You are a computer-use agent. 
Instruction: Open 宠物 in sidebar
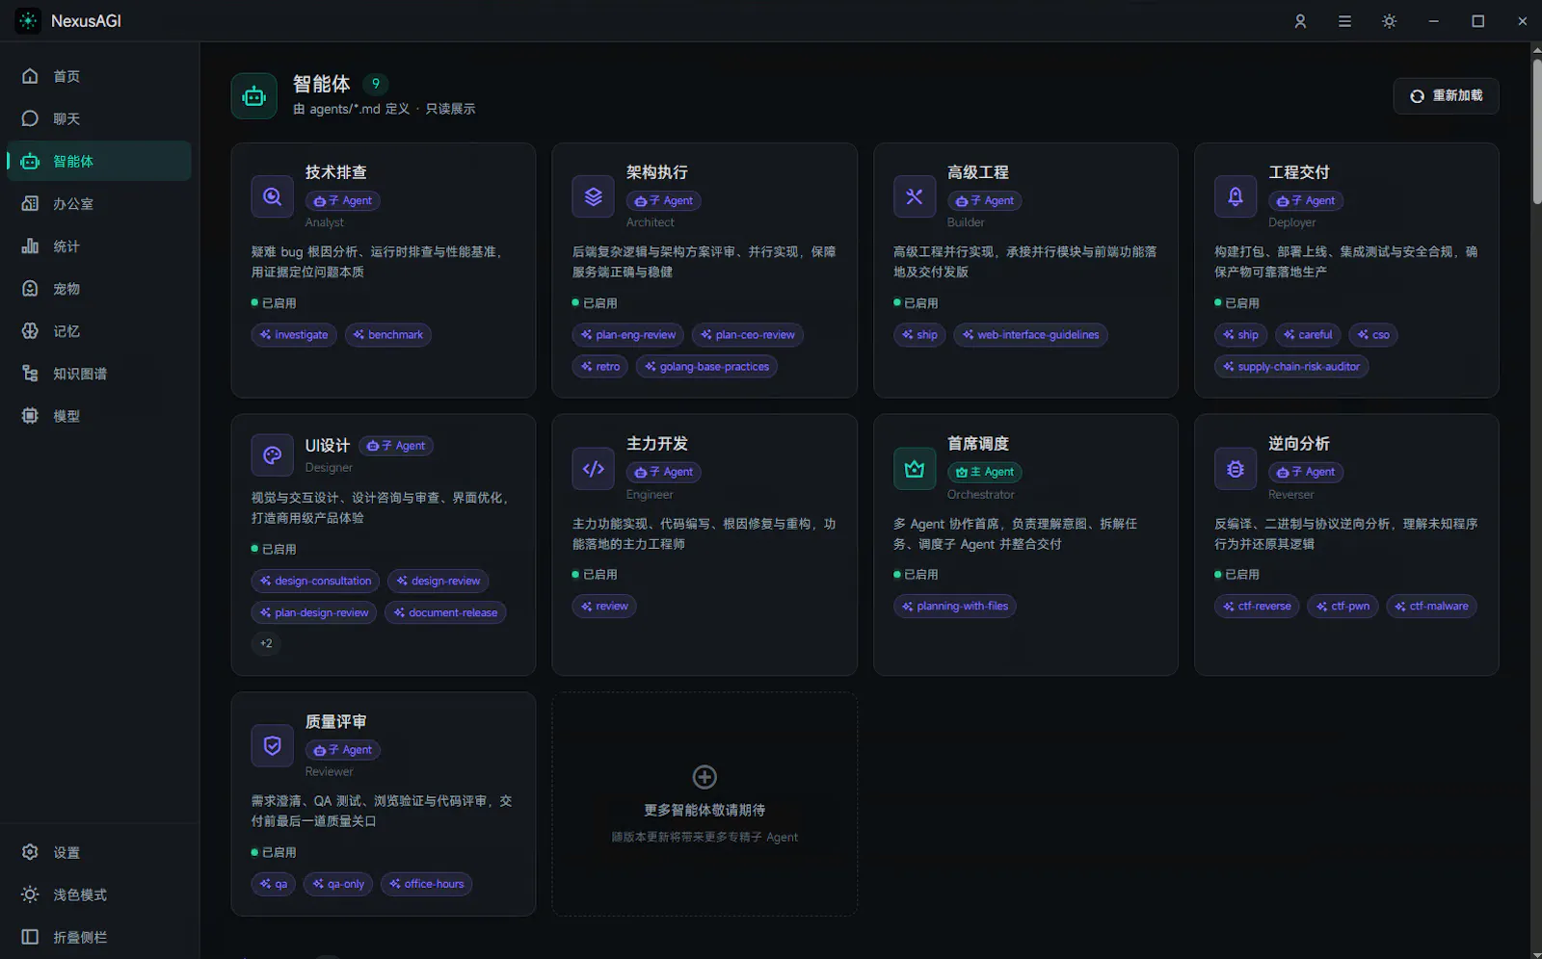click(99, 288)
